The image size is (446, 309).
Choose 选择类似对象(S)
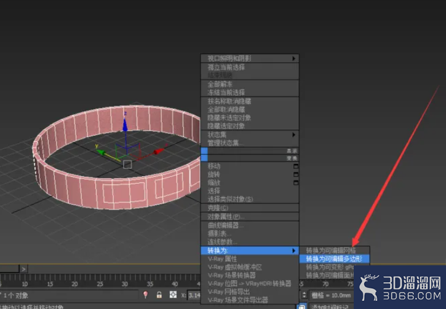click(230, 199)
